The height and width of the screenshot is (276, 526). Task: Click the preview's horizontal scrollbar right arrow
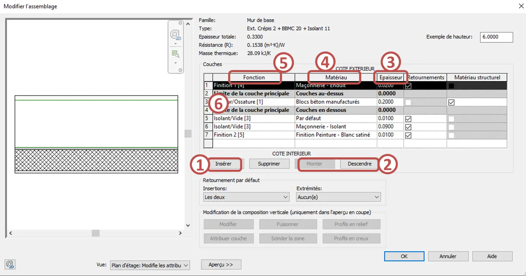click(180, 233)
